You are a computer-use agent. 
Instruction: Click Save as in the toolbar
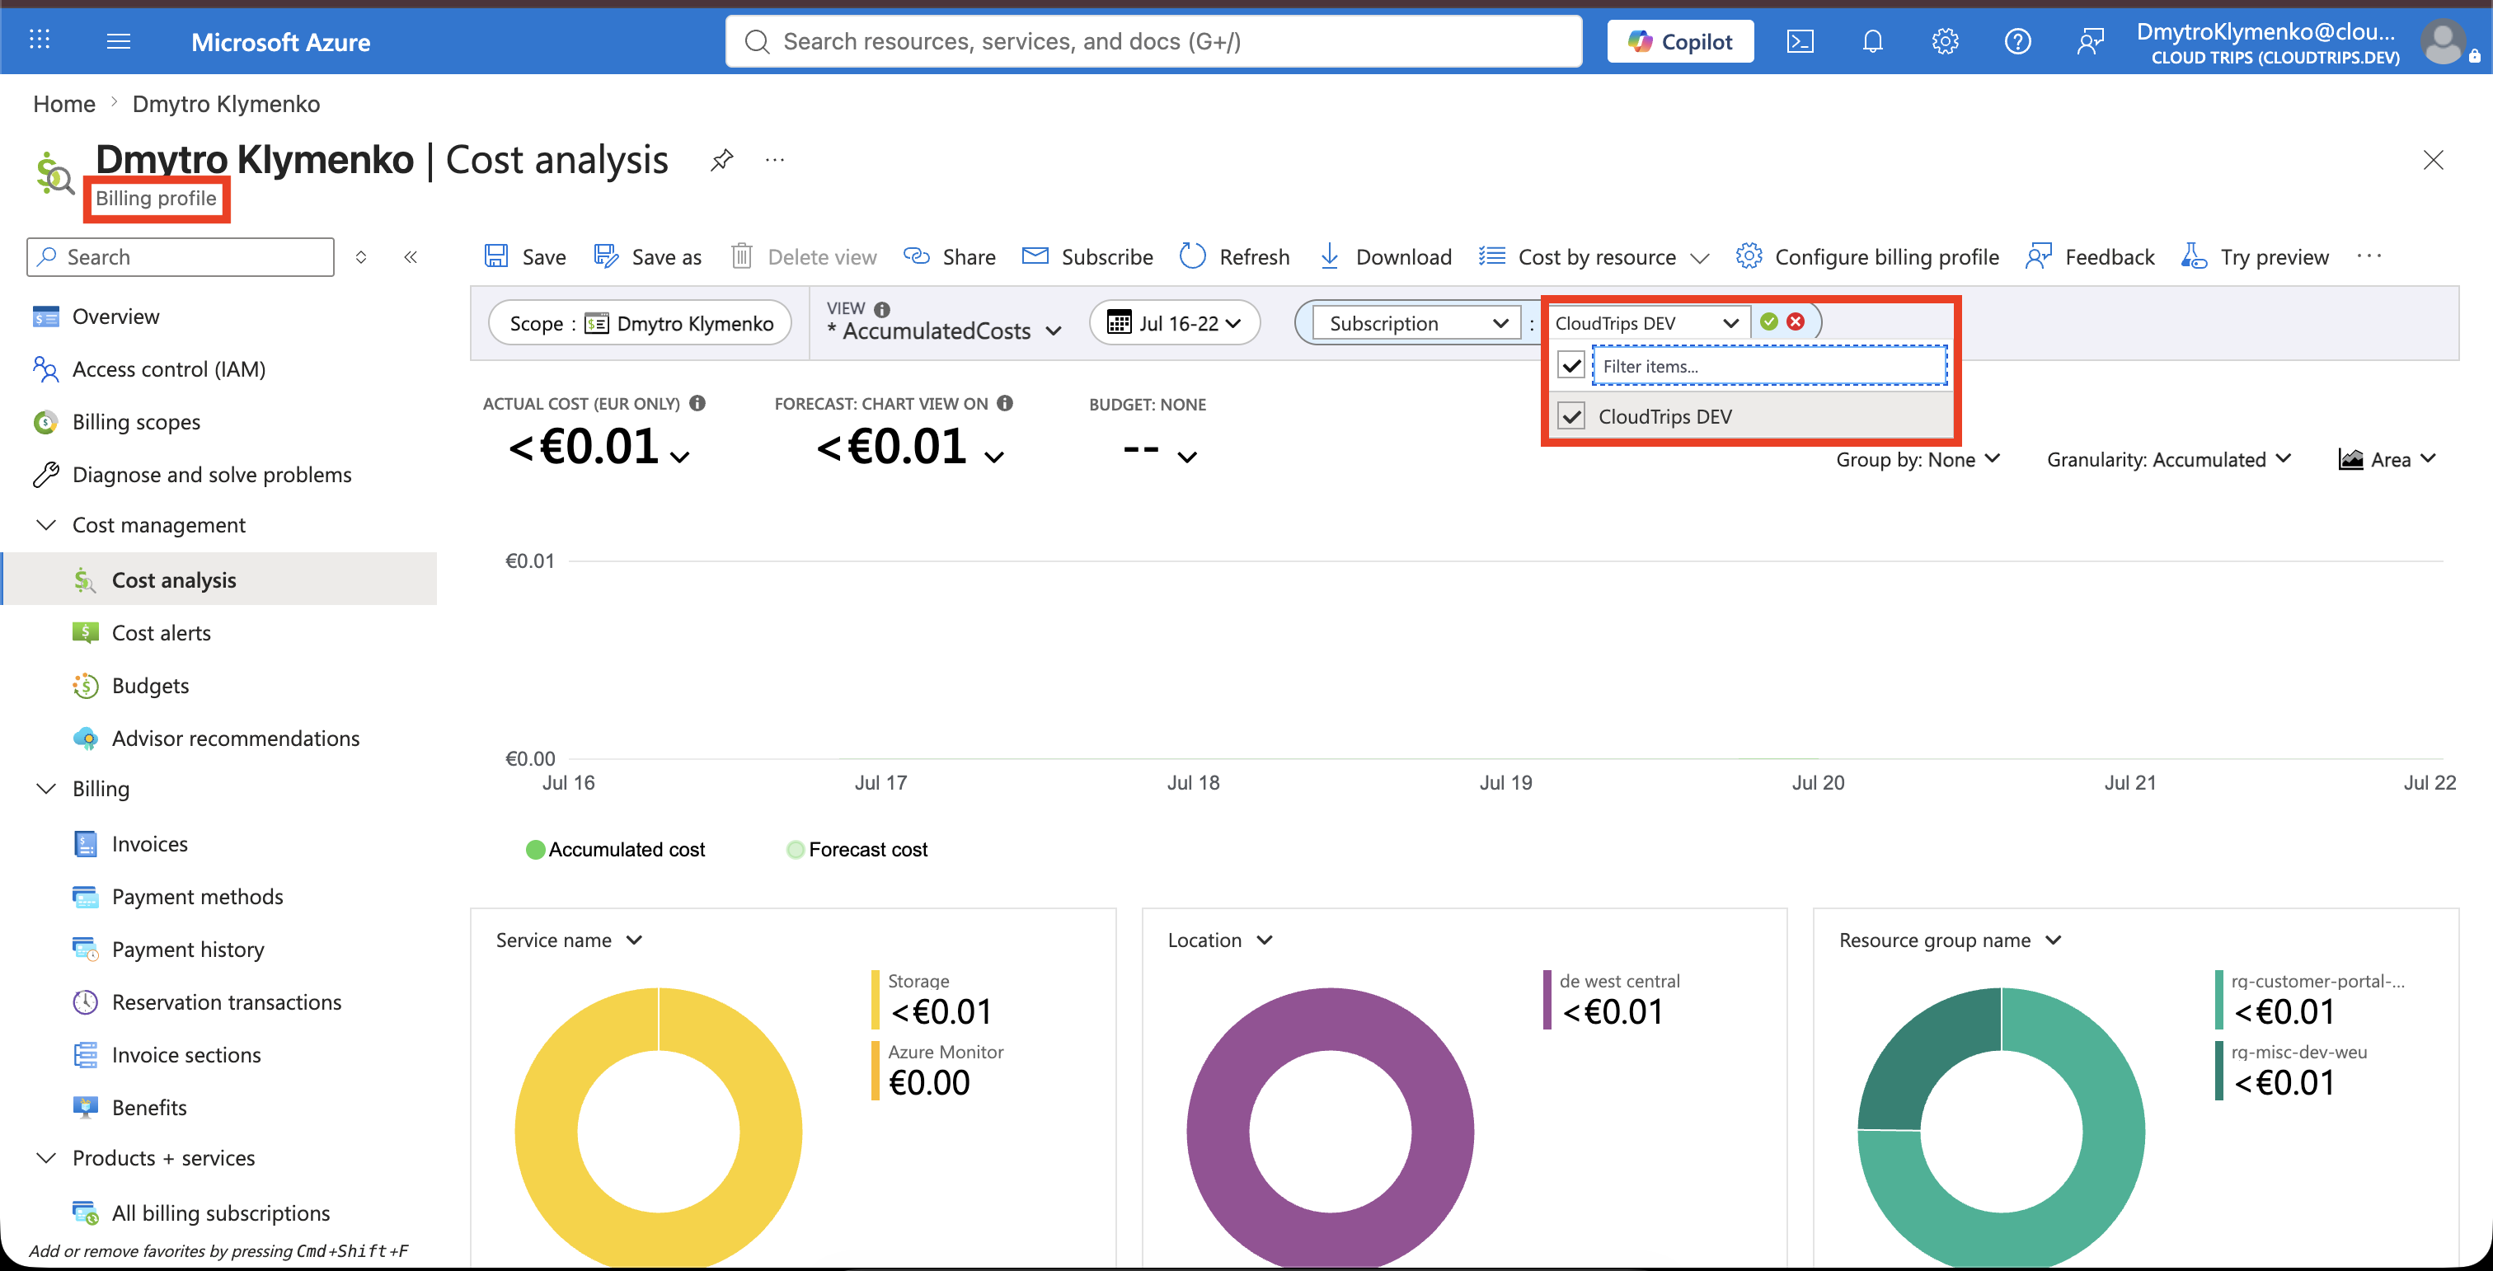[649, 256]
